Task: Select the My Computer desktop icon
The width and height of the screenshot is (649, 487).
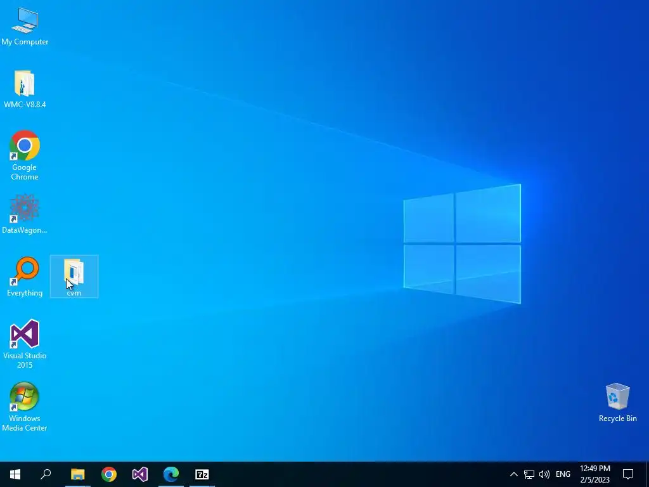Action: point(25,27)
